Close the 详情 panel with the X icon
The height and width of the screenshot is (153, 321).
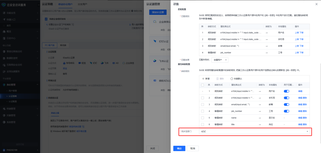click(316, 4)
